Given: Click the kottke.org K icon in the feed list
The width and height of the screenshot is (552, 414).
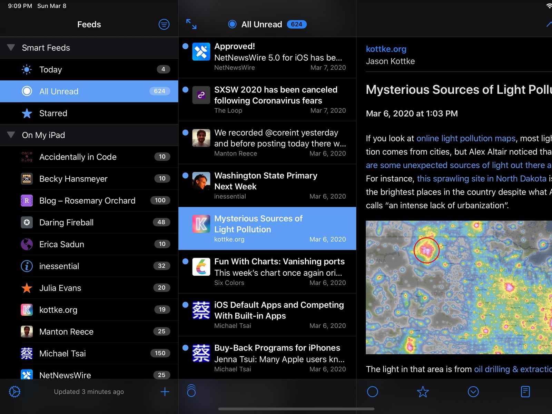Looking at the screenshot, I should tap(27, 310).
